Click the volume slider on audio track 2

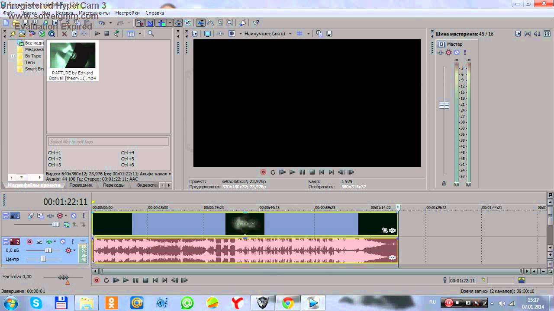point(48,250)
